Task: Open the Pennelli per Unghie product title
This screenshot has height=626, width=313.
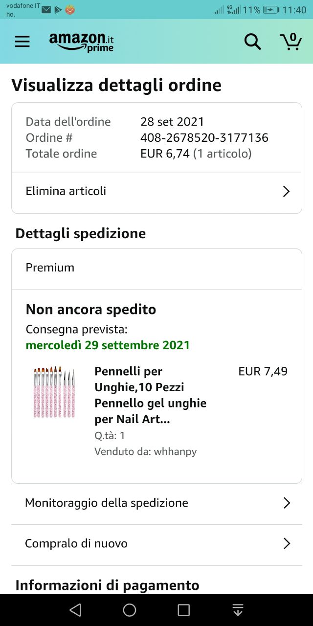Action: click(x=150, y=395)
